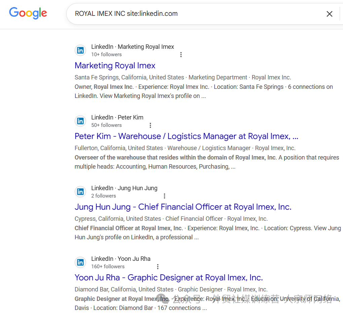Click source text 'LinkedIn · Marketing Royal Imex'
The height and width of the screenshot is (313, 343).
(x=132, y=47)
